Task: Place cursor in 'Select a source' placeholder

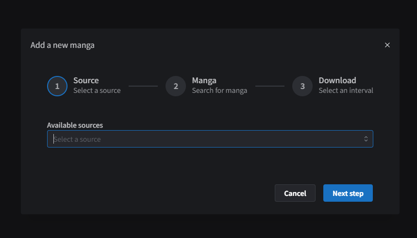Action: point(77,139)
